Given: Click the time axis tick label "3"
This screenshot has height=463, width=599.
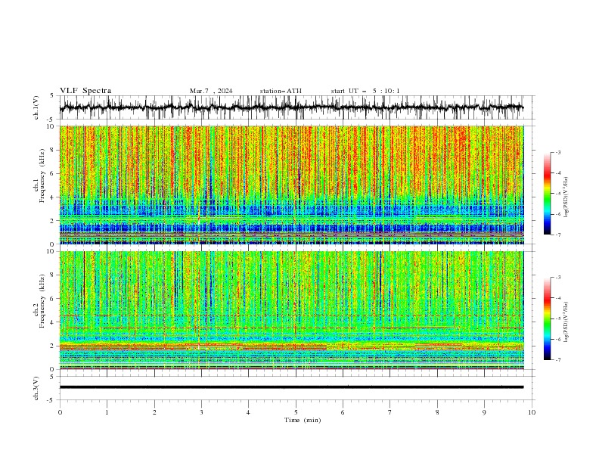Looking at the screenshot, I should (201, 412).
